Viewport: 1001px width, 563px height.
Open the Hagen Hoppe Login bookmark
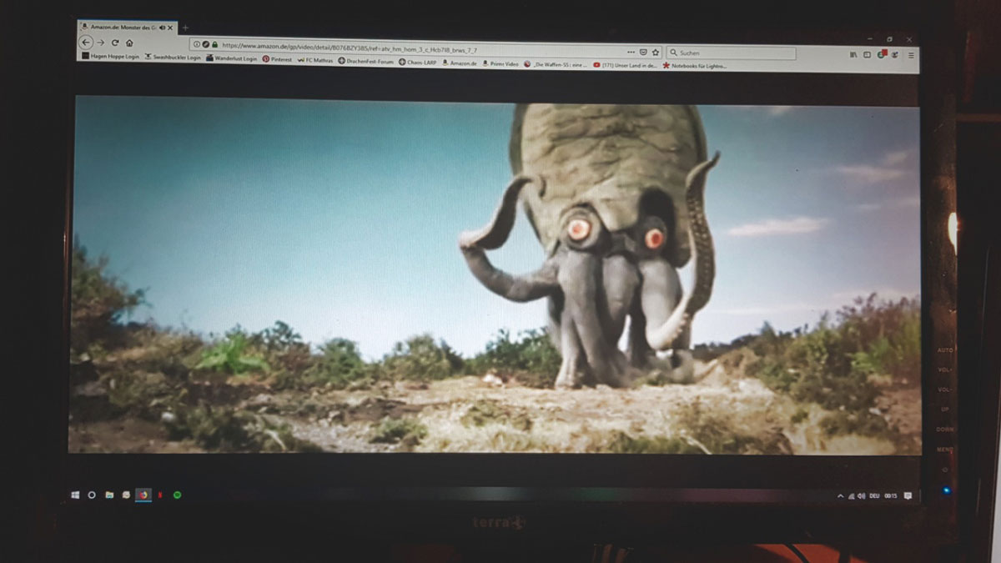click(110, 57)
